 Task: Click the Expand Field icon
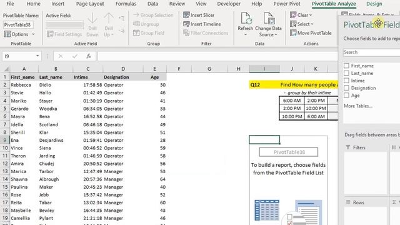point(122,18)
